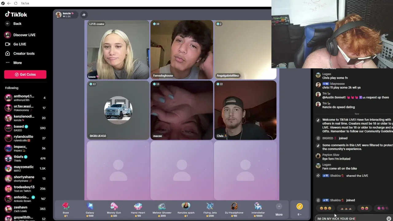
Task: Click the viewer count badge 13 on macee
Action: click(156, 84)
